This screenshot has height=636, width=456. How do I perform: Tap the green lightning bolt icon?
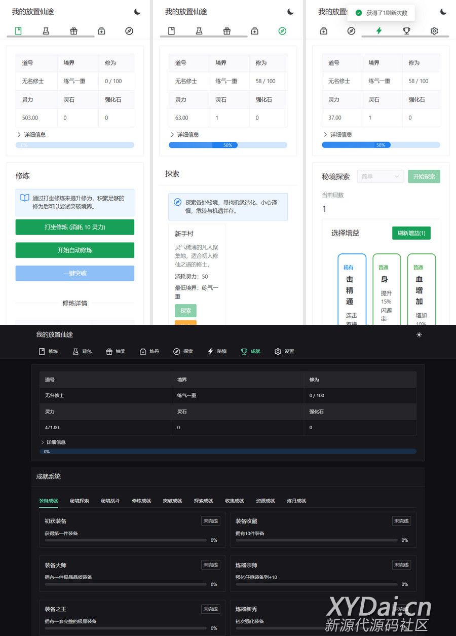pos(378,31)
